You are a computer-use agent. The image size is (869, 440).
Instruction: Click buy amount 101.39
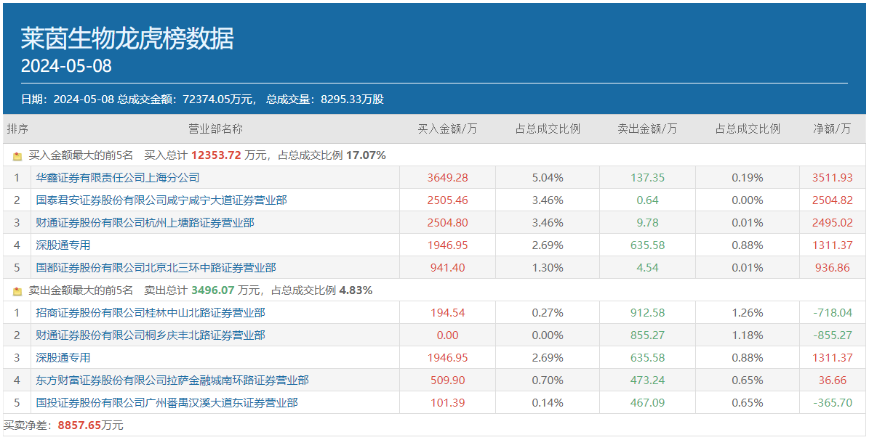[448, 403]
